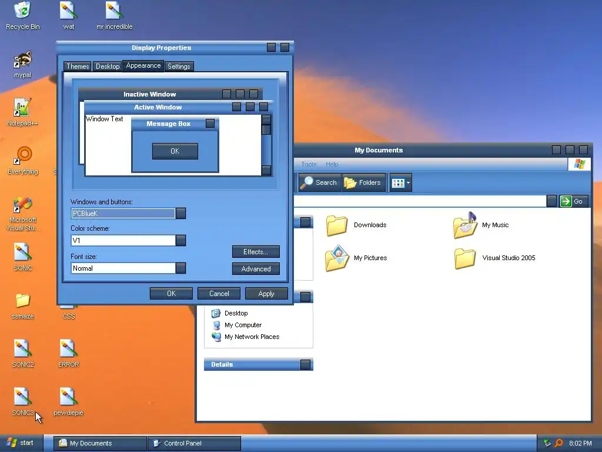Click the Search toolbar button in My Documents
The width and height of the screenshot is (602, 452).
click(319, 182)
